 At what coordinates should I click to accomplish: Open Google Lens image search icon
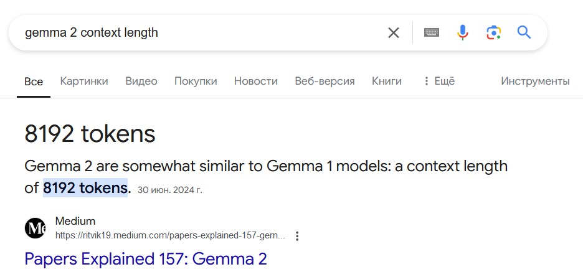493,33
